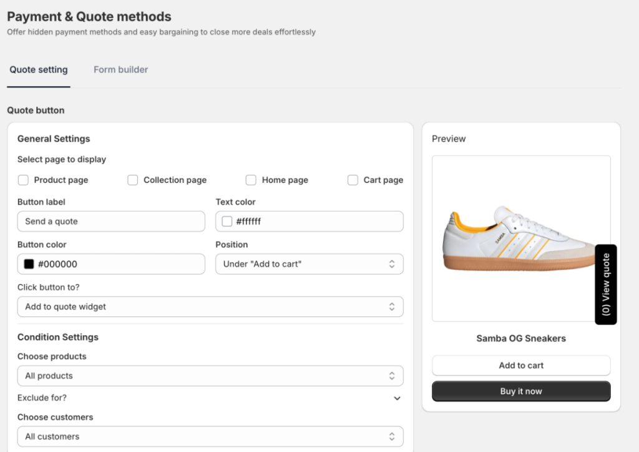Click the Preview panel heading

click(449, 139)
